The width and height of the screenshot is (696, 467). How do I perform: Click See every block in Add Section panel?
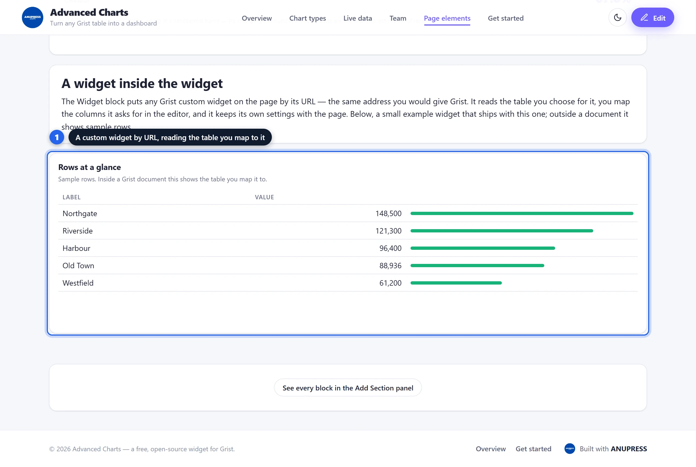point(348,388)
